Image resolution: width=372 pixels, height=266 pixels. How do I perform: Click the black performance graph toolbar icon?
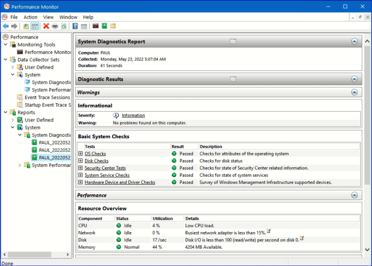(x=96, y=26)
